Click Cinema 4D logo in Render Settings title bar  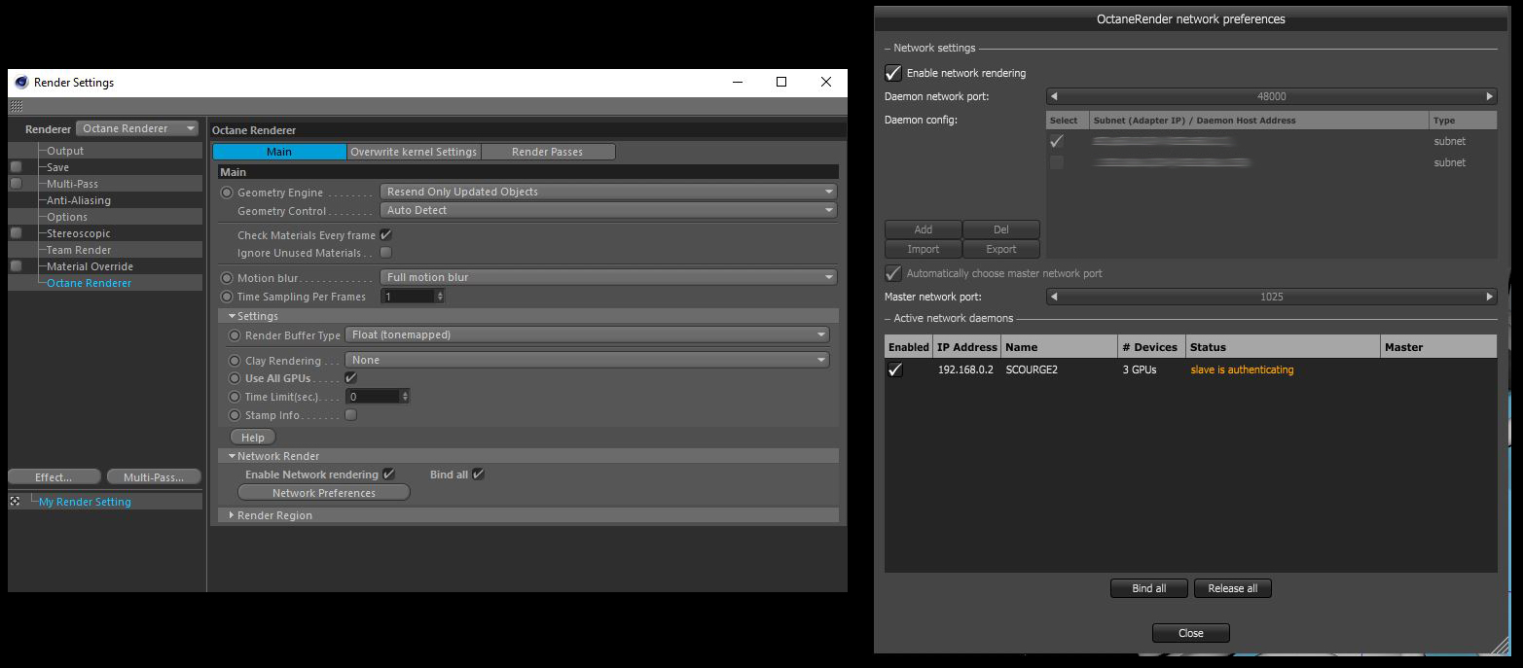pos(21,83)
